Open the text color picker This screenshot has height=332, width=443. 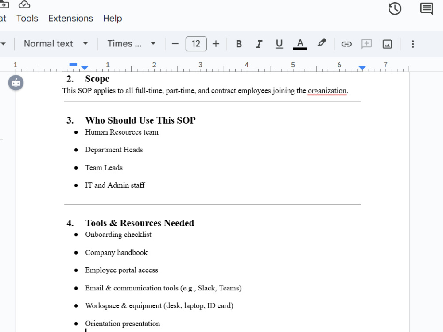click(300, 44)
